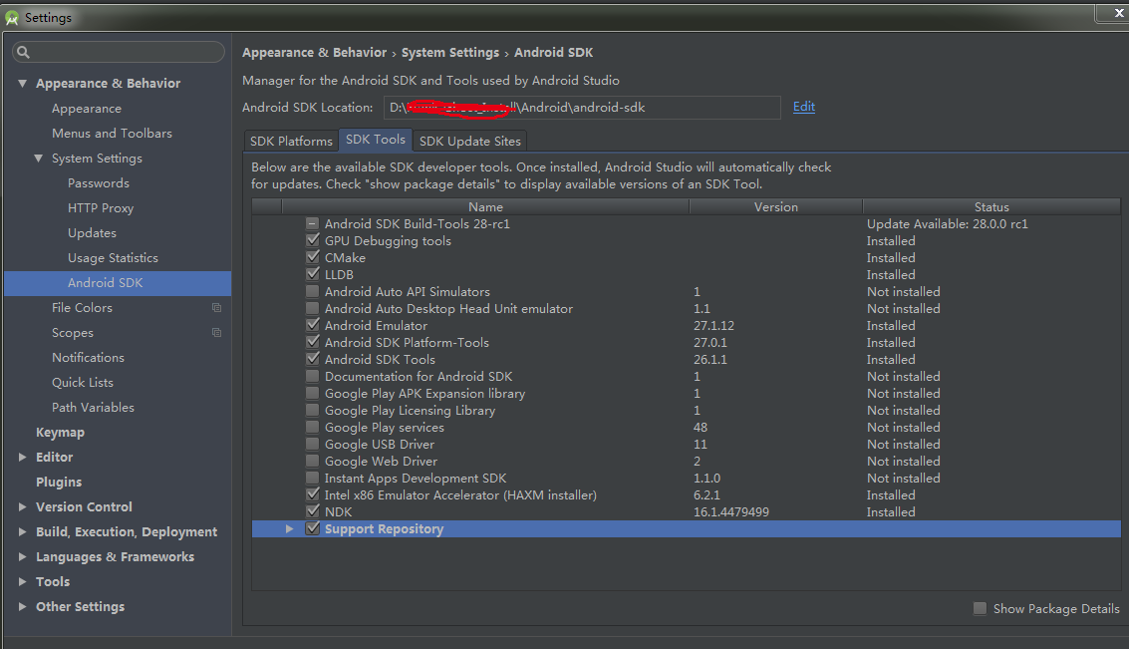The image size is (1129, 649).
Task: Close the Settings dialog
Action: 1118,12
